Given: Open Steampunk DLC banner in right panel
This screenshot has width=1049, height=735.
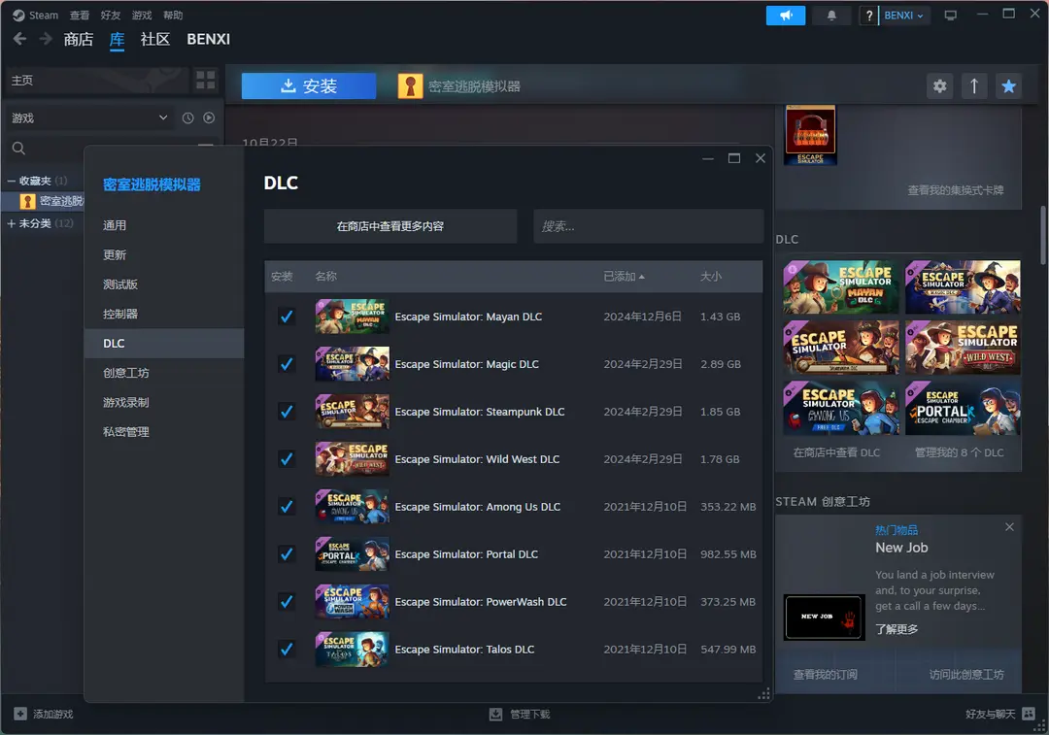Looking at the screenshot, I should [x=841, y=347].
